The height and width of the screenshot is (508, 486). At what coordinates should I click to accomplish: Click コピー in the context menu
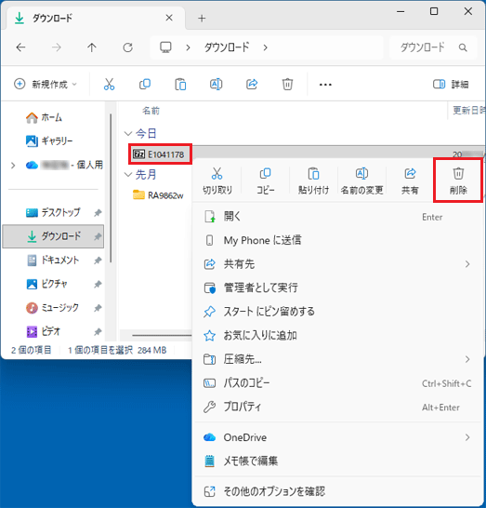coord(266,180)
